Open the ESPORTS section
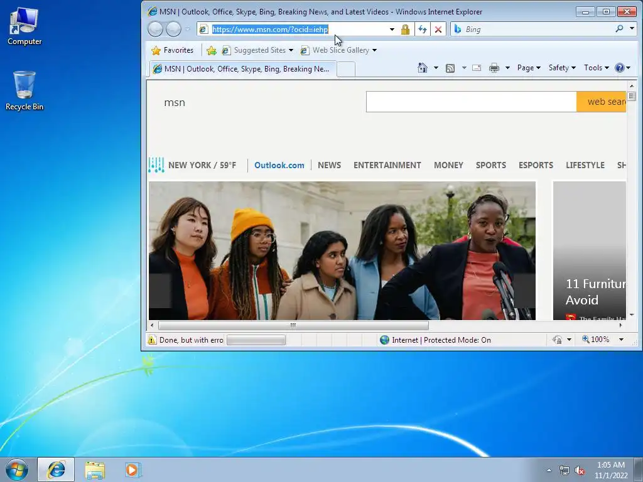643x482 pixels. (x=536, y=165)
